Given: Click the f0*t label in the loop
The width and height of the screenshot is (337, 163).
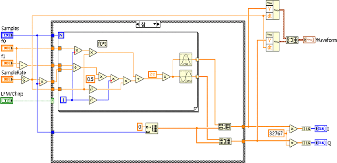Looking at the screenshot, I should pyautogui.click(x=102, y=44).
